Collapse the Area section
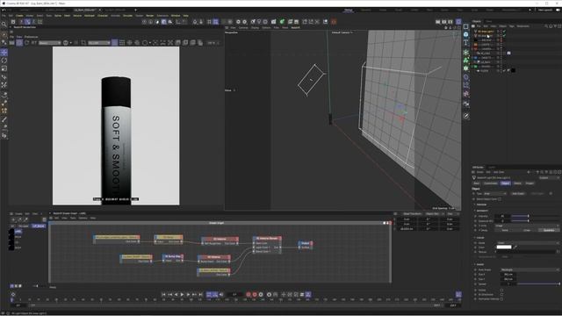562x316 pixels. [x=479, y=264]
